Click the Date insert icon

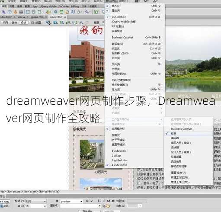(x=61, y=12)
